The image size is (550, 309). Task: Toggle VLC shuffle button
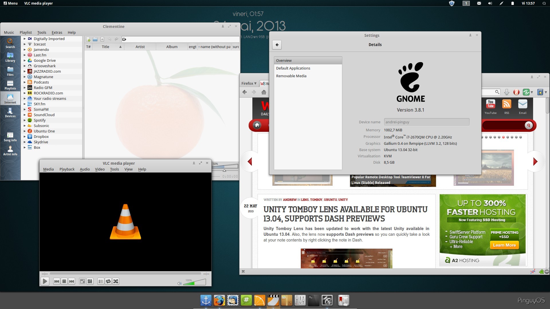(x=116, y=281)
